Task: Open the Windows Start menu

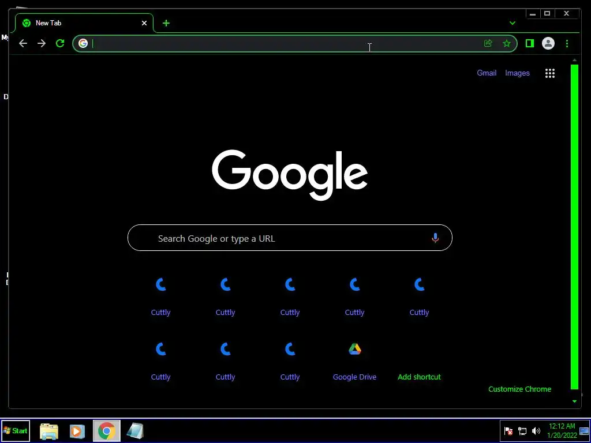Action: click(x=16, y=431)
